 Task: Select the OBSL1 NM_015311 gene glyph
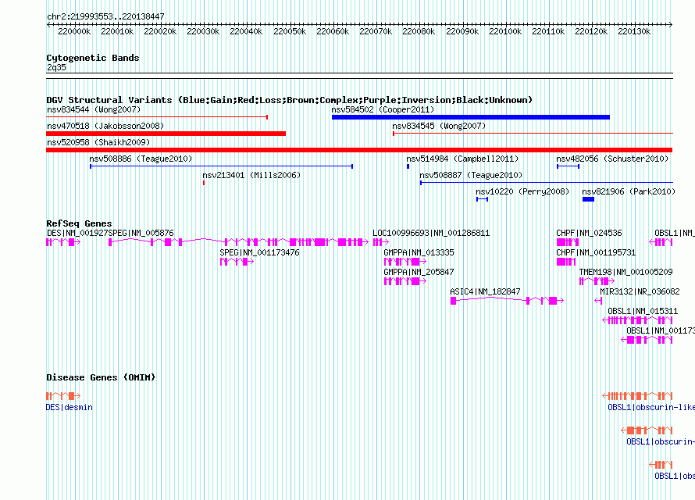click(x=637, y=320)
